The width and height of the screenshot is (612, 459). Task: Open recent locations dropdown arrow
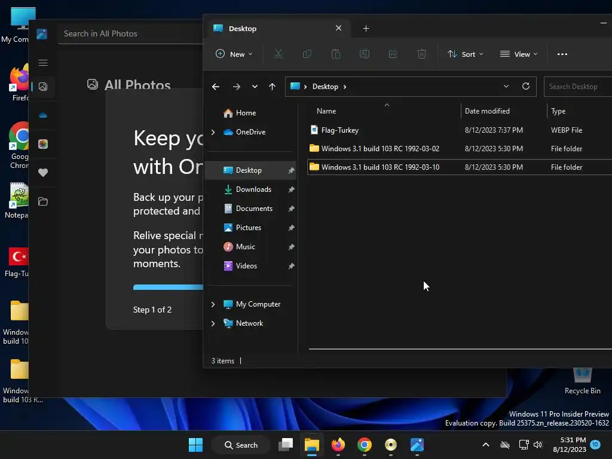(x=255, y=87)
